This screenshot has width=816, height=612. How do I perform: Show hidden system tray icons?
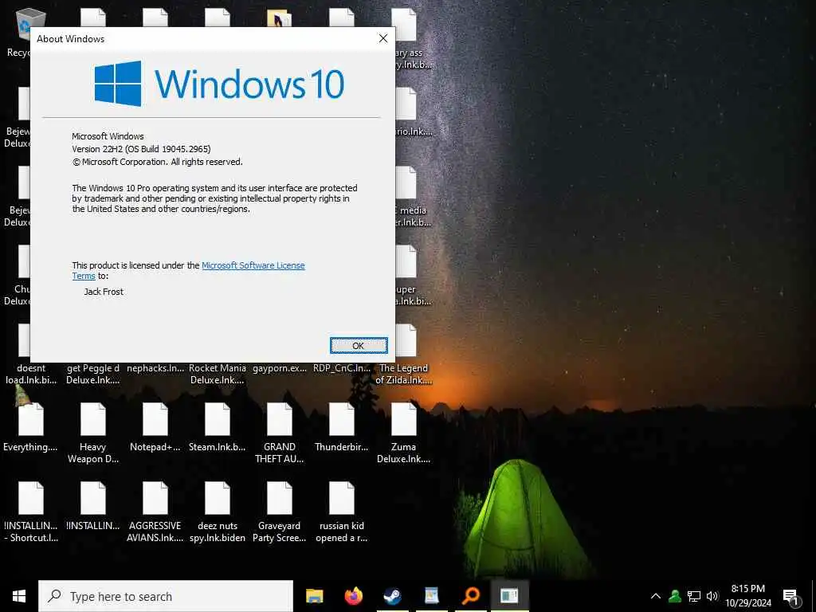pyautogui.click(x=656, y=596)
